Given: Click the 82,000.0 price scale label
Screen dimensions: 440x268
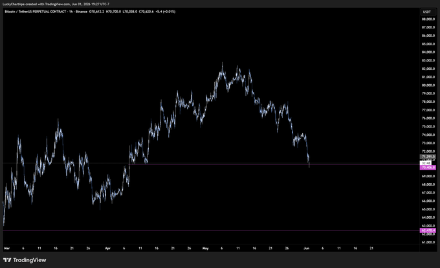Looking at the screenshot, I should point(428,69).
